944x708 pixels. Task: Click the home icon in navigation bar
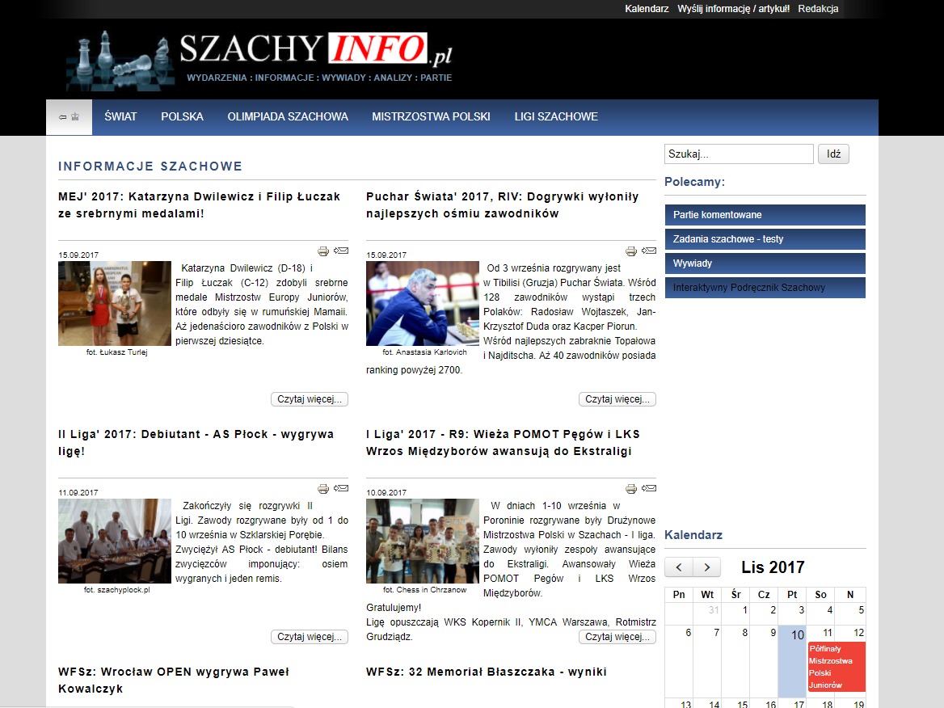tap(69, 116)
